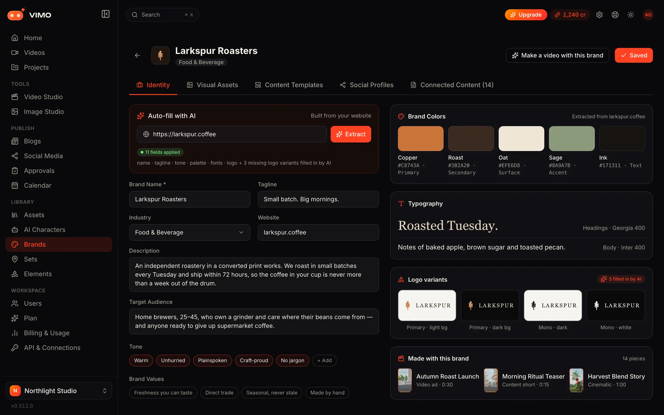The width and height of the screenshot is (664, 415).
Task: Select Brands in sidebar
Action: click(59, 244)
